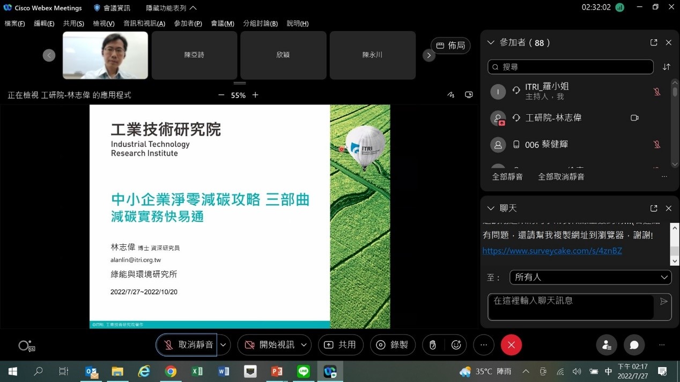Click the red end meeting button
Image resolution: width=680 pixels, height=382 pixels.
coord(511,345)
